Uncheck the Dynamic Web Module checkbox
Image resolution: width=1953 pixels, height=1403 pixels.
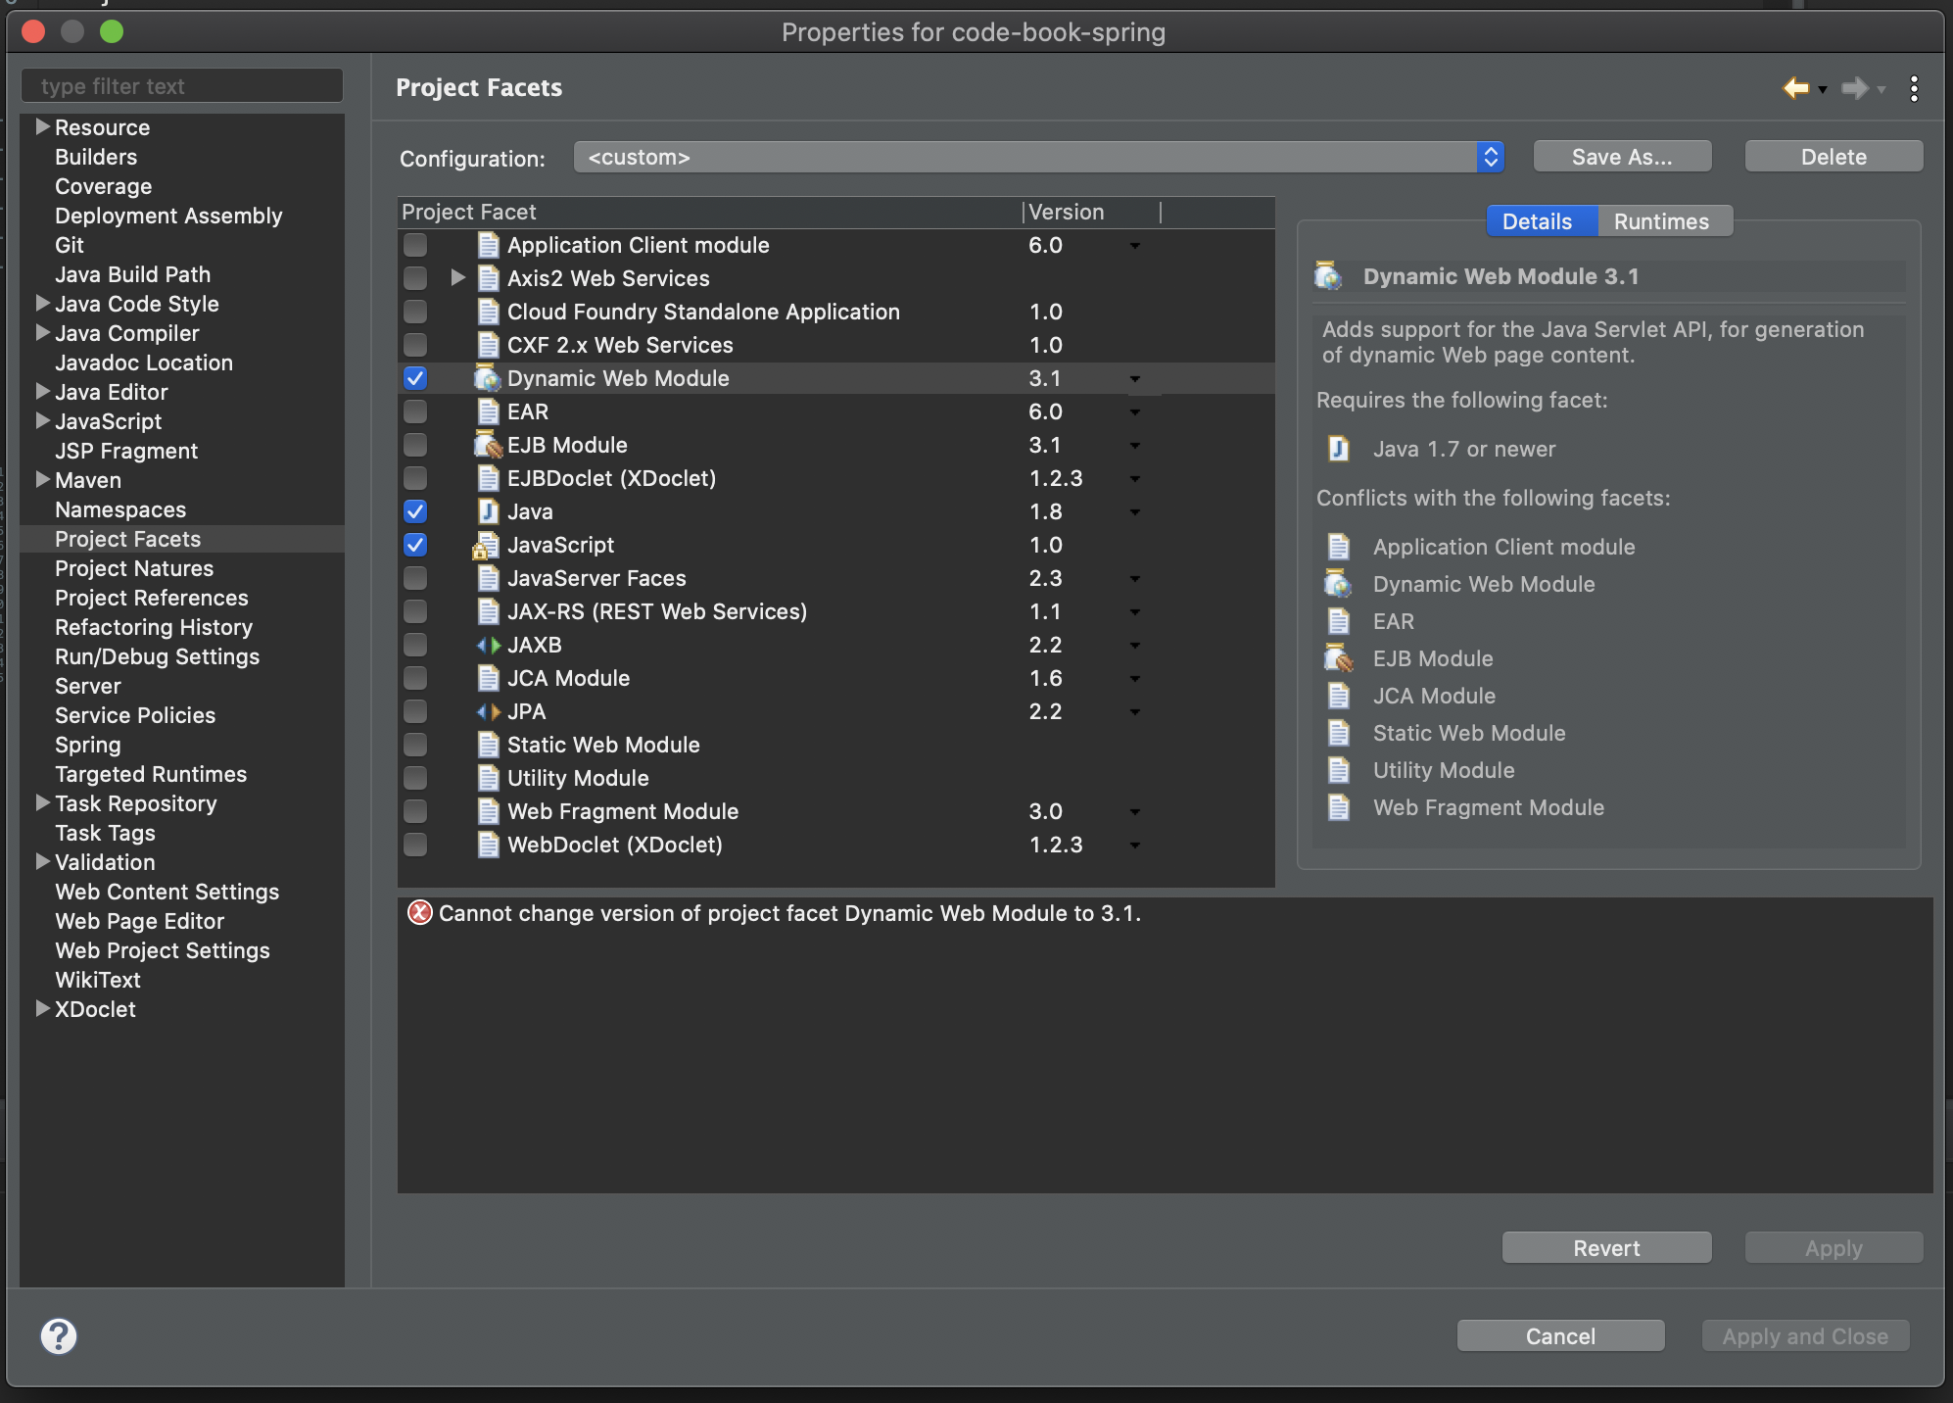[x=415, y=378]
